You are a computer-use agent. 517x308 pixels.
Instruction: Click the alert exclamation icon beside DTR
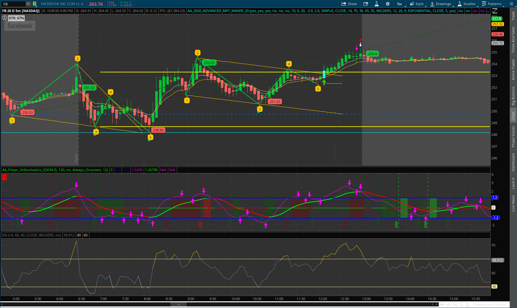[4, 18]
